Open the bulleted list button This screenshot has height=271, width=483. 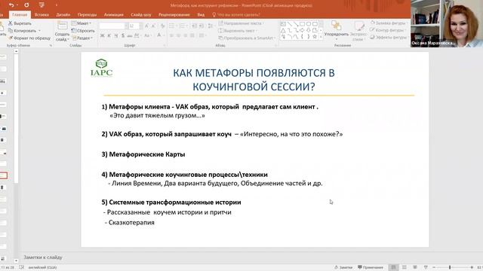pyautogui.click(x=173, y=26)
